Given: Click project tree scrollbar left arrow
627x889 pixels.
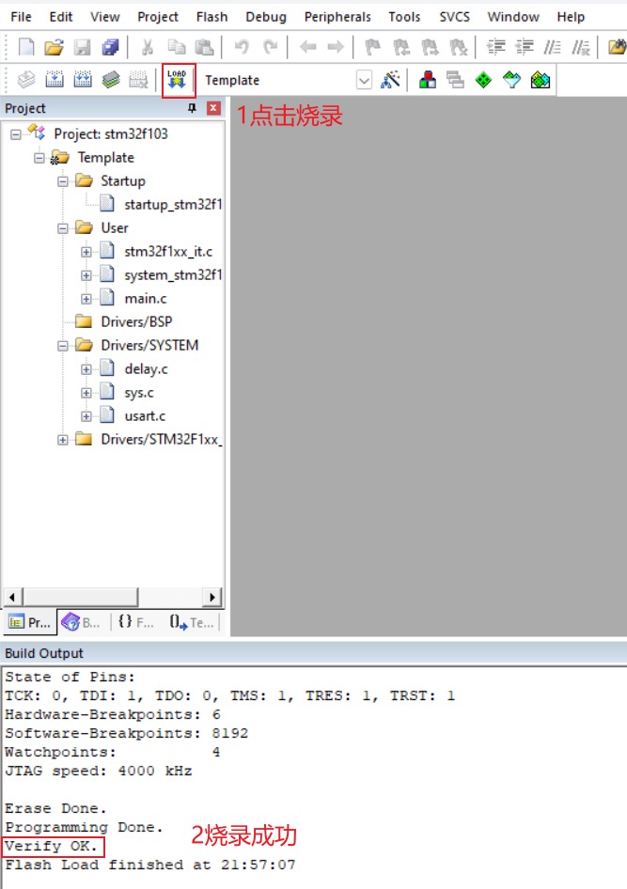Looking at the screenshot, I should pyautogui.click(x=12, y=597).
